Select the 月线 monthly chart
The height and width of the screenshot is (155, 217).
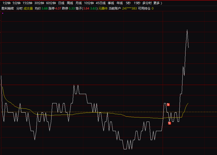pyautogui.click(x=79, y=3)
